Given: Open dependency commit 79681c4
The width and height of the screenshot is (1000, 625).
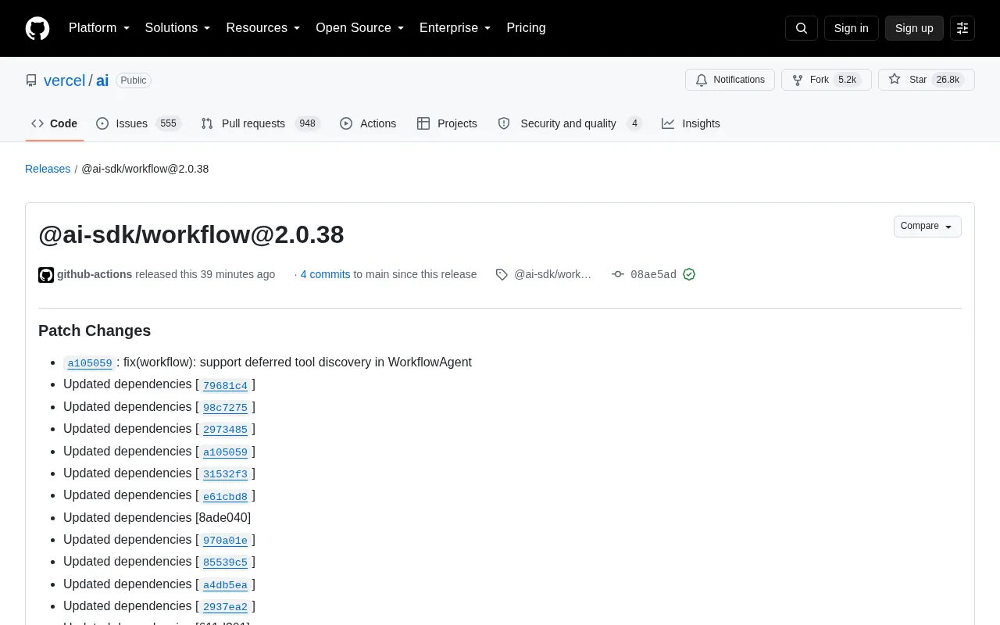Looking at the screenshot, I should pyautogui.click(x=225, y=385).
